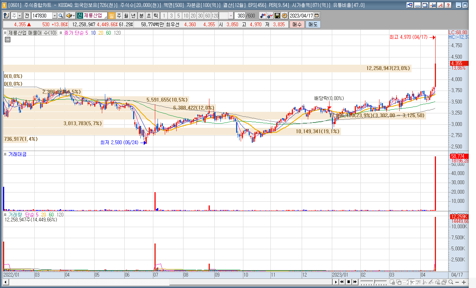Image resolution: width=476 pixels, height=288 pixels.
Task: Select the 틱 tick period toggle
Action: (156, 16)
